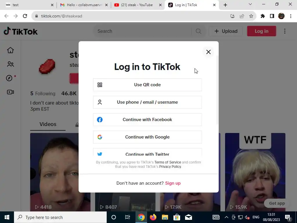Open the Chrome profile avatar

281,16
